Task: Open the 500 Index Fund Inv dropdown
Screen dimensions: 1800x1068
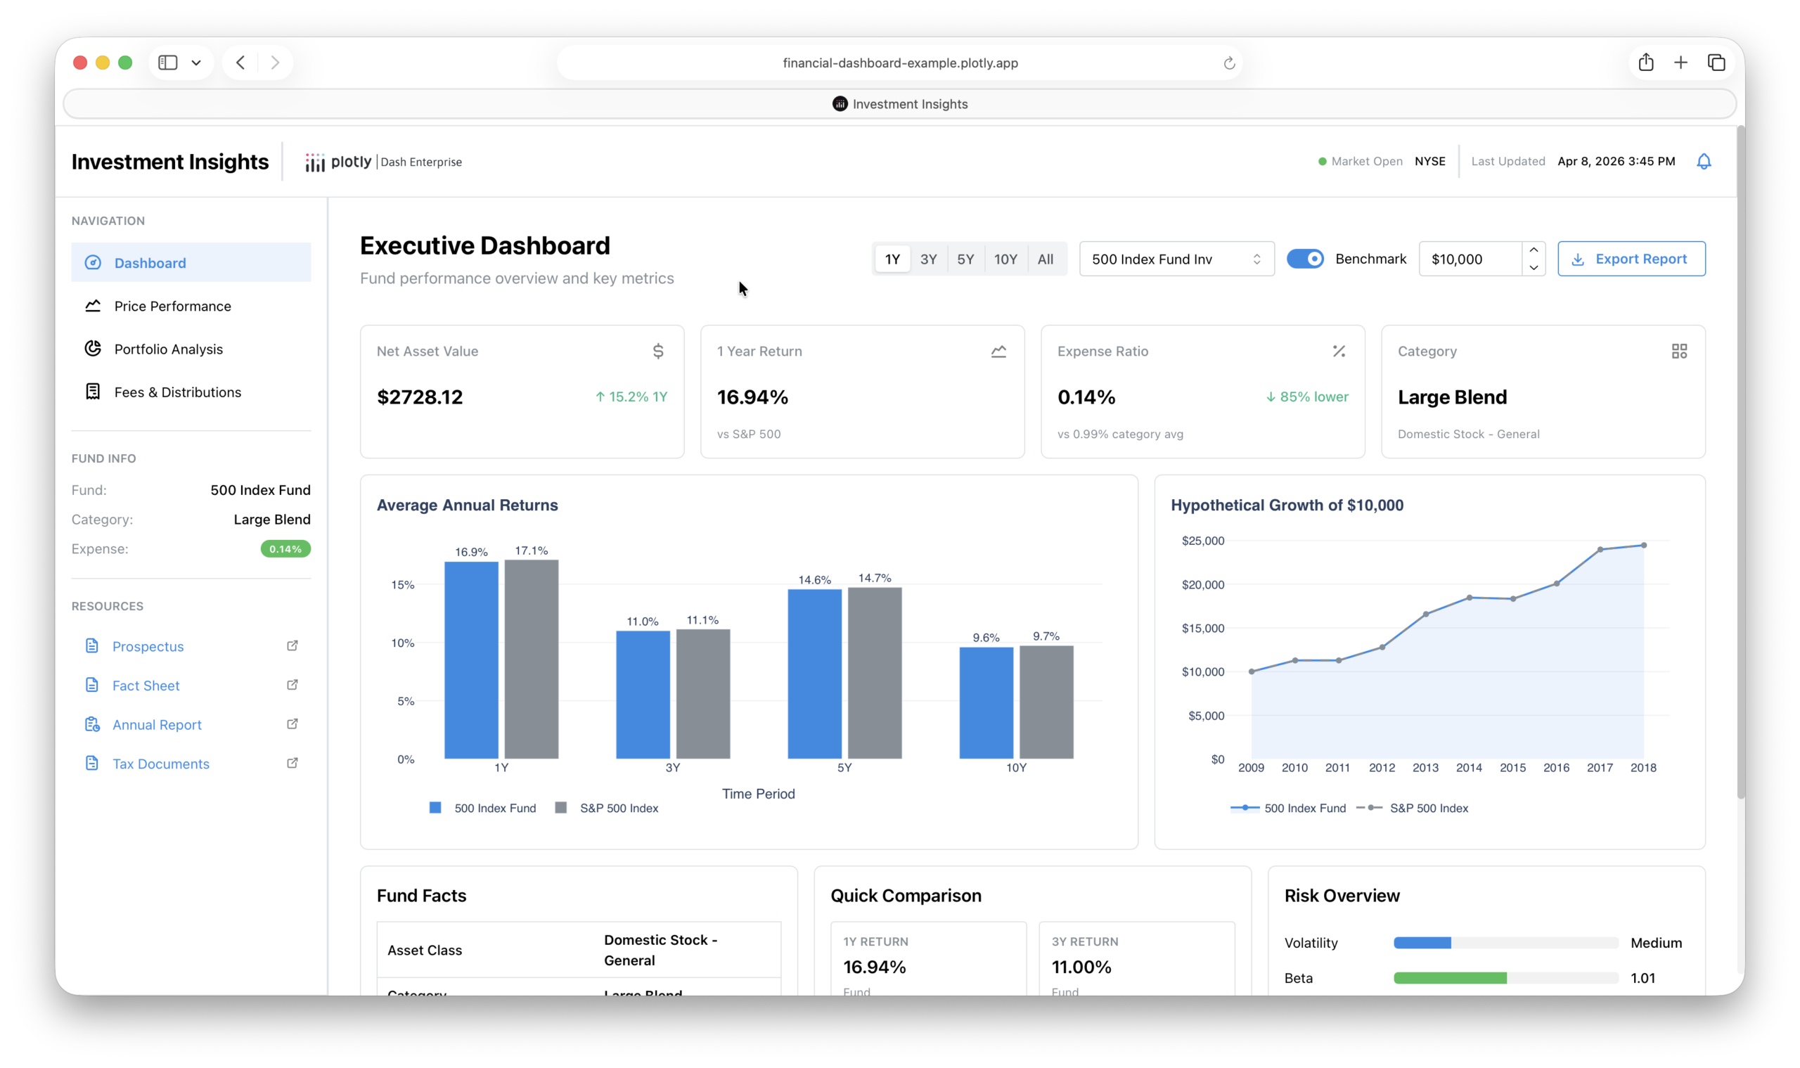Action: pos(1176,258)
